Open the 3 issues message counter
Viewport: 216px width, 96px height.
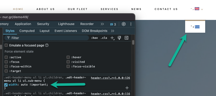click(x=113, y=24)
